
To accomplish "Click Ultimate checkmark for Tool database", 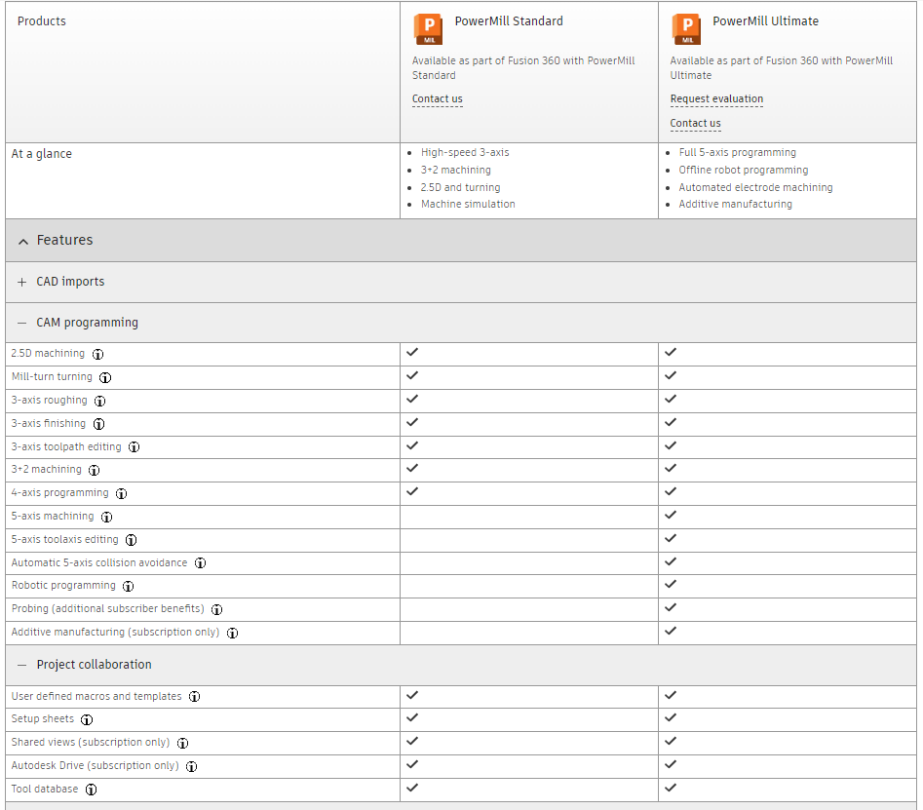I will click(x=671, y=788).
